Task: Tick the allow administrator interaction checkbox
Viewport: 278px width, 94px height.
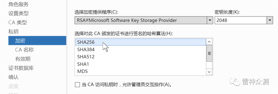Action: (x=77, y=84)
